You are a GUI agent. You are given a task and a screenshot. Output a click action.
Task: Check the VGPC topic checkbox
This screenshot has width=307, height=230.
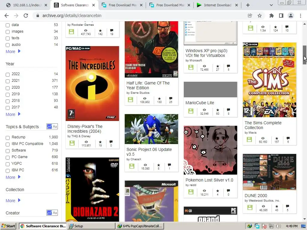[7, 164]
